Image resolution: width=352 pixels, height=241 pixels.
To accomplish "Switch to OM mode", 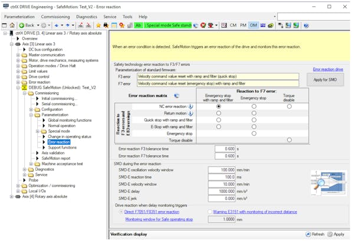I will (254, 25).
